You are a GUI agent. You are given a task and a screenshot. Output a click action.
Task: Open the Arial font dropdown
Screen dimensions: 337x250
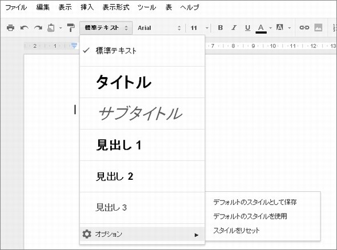159,28
